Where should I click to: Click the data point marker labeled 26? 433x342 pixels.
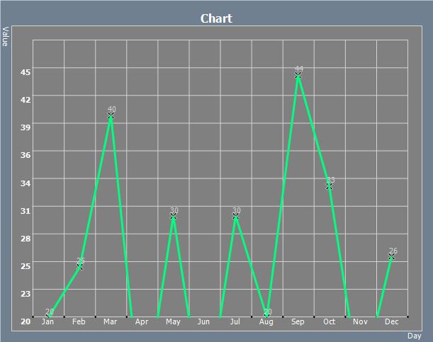(392, 257)
